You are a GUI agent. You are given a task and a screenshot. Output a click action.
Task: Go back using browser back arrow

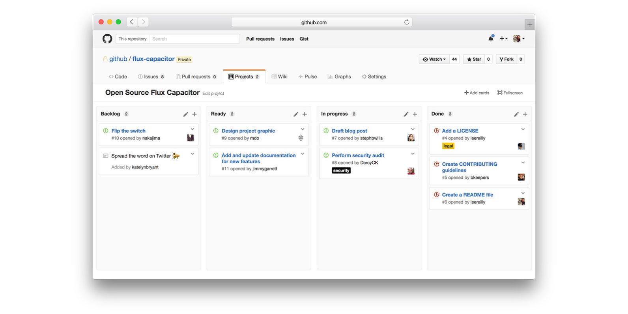tap(132, 22)
